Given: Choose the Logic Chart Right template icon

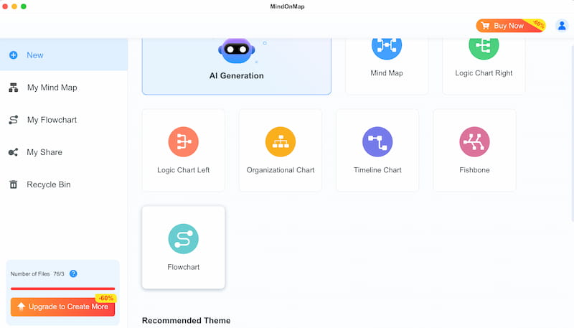Looking at the screenshot, I should click(x=484, y=47).
